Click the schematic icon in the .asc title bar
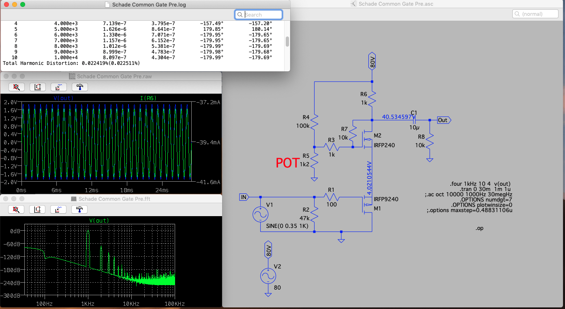The height and width of the screenshot is (309, 565). [x=354, y=4]
